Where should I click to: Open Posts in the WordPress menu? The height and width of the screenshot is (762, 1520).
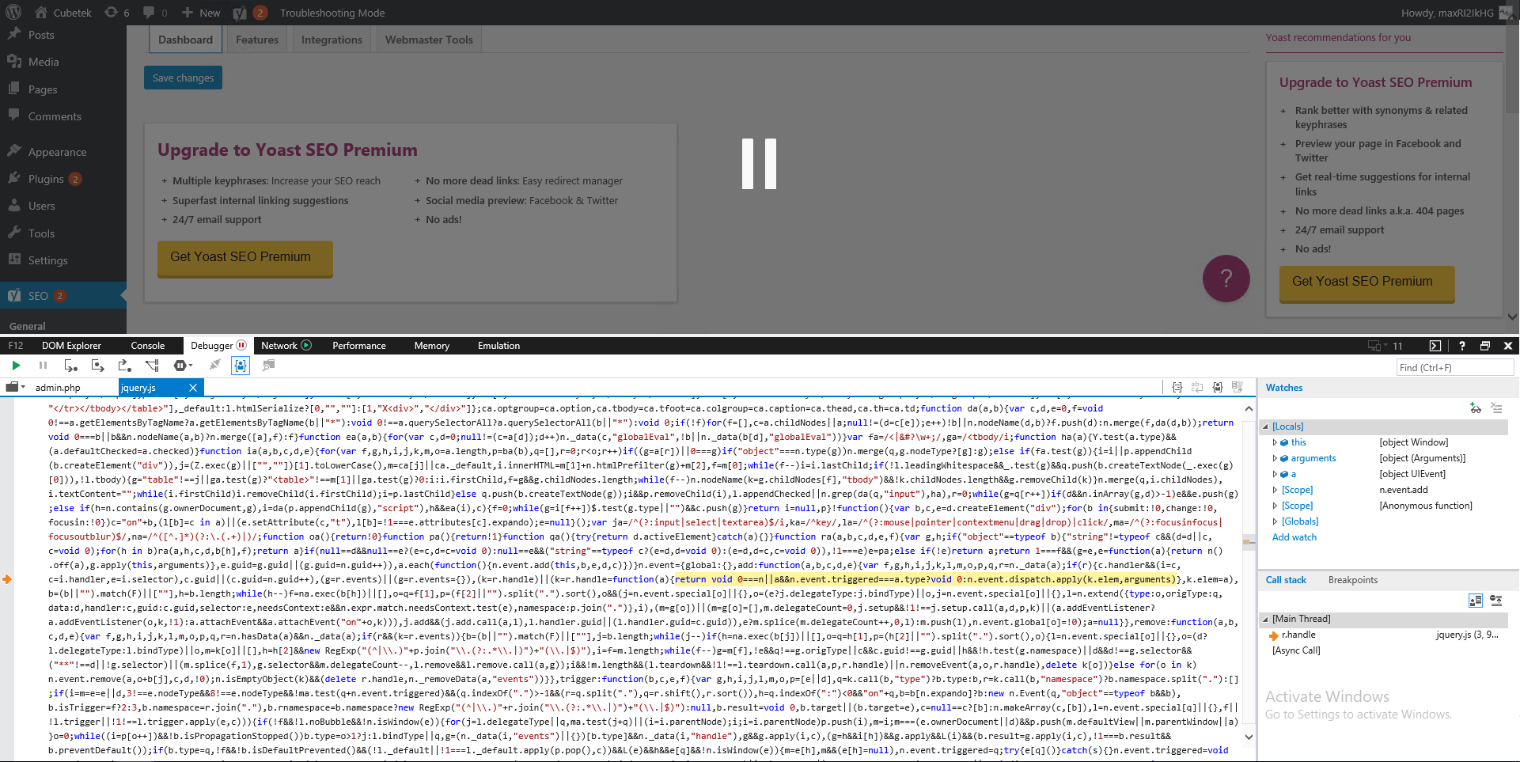pyautogui.click(x=63, y=35)
